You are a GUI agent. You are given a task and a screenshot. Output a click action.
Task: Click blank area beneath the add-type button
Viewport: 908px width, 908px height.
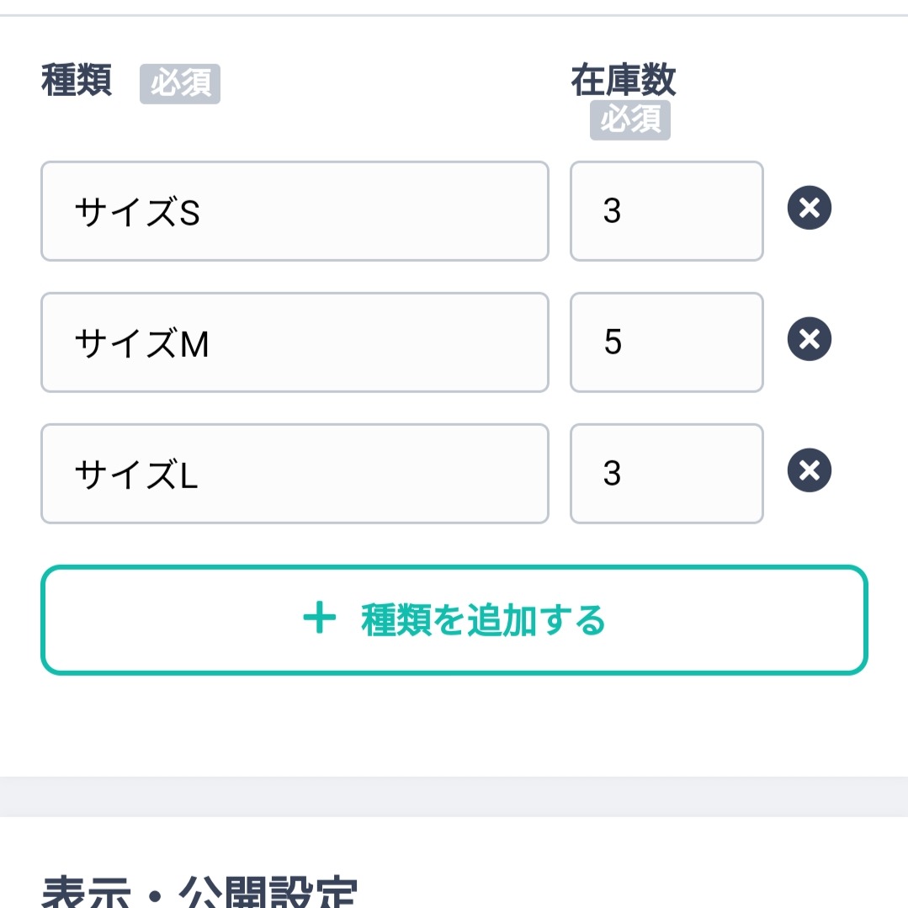[x=454, y=725]
